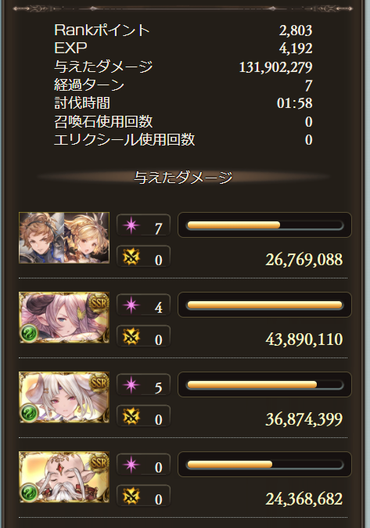Click the 与えたダメージ section header

184,177
